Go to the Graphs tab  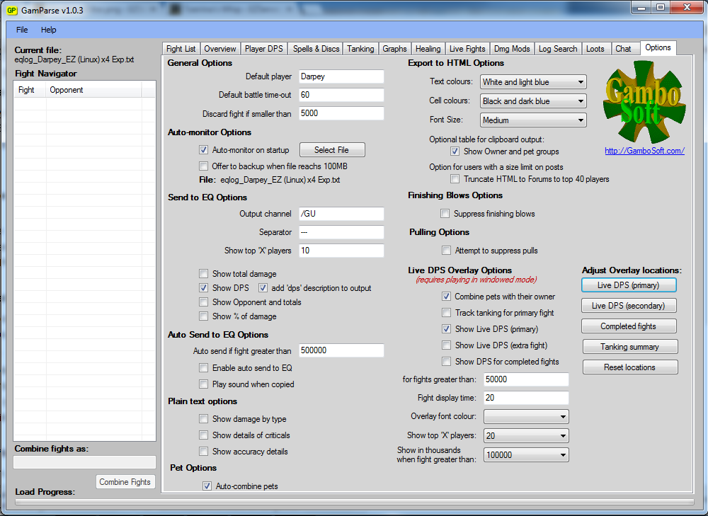pos(394,49)
